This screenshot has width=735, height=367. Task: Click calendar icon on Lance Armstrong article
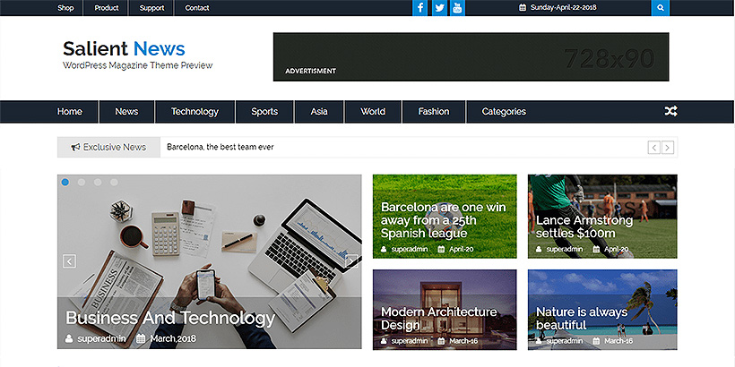pos(596,250)
